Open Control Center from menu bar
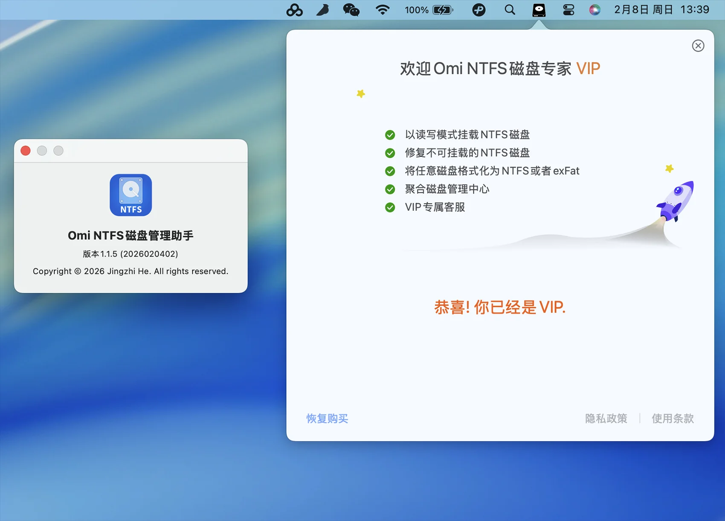This screenshot has height=521, width=725. point(568,10)
